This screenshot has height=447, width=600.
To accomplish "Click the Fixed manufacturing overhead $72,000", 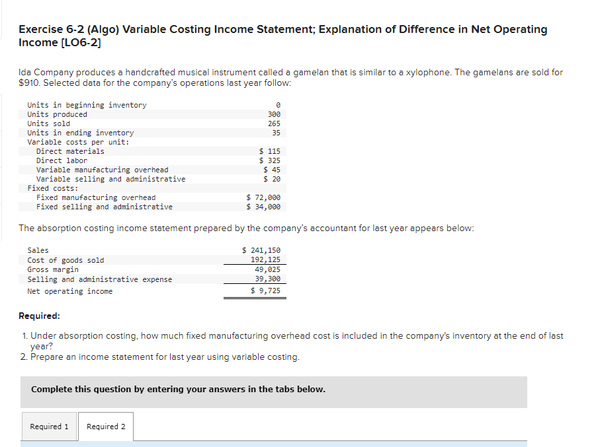I will (x=263, y=197).
